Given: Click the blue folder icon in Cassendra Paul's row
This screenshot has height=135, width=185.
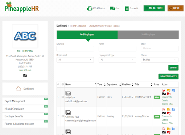Looking at the screenshot, I should click(x=173, y=110).
